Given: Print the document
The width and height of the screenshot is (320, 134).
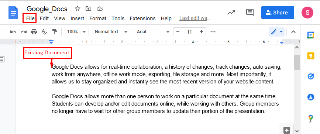Looking at the screenshot, I should coord(34,32).
